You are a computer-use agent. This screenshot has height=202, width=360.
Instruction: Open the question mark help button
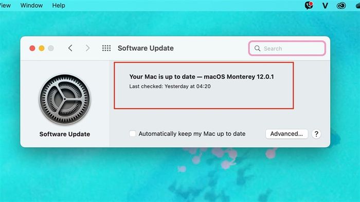(316, 134)
